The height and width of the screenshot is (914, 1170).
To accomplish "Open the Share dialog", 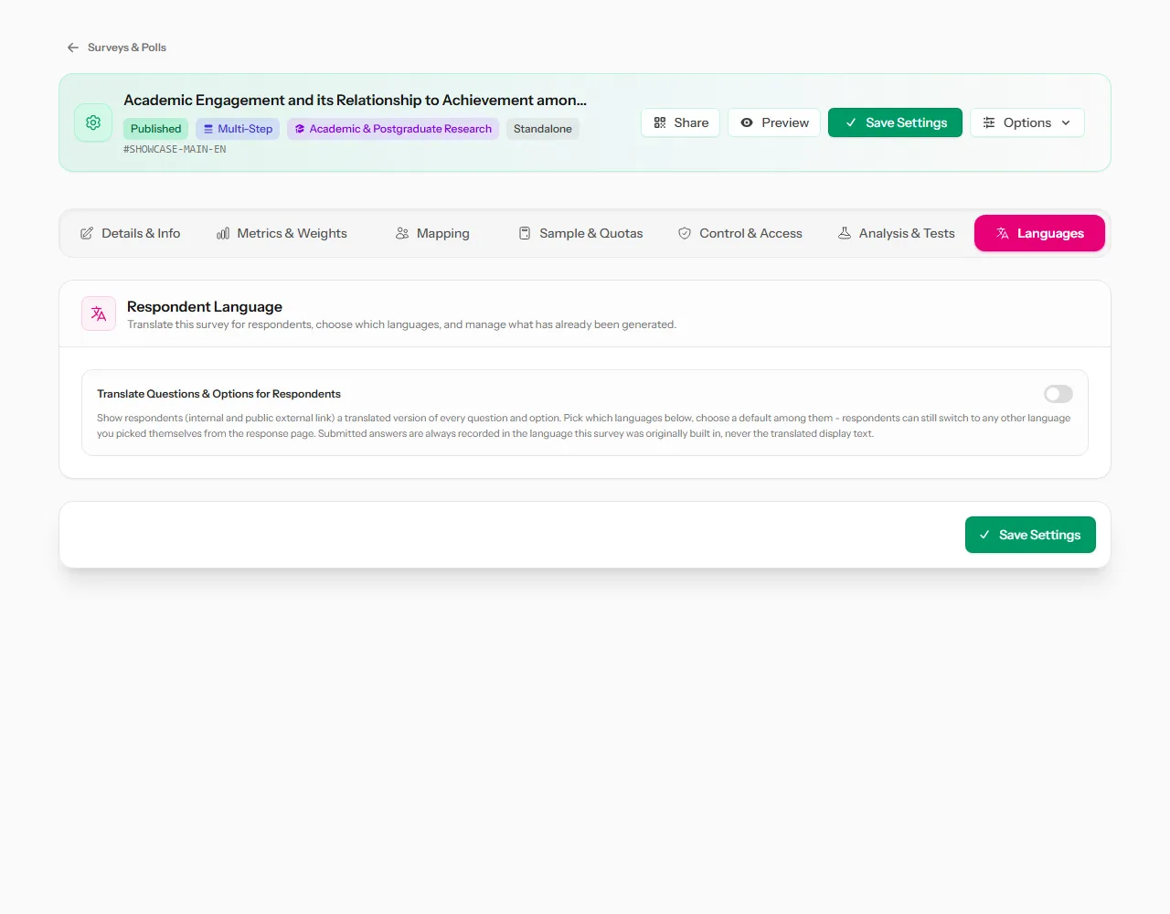I will [681, 122].
